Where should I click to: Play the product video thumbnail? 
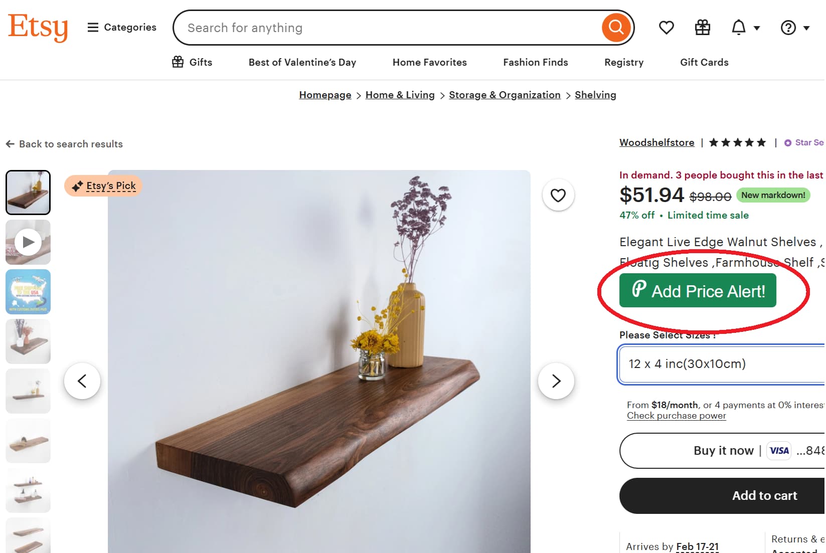[x=28, y=242]
